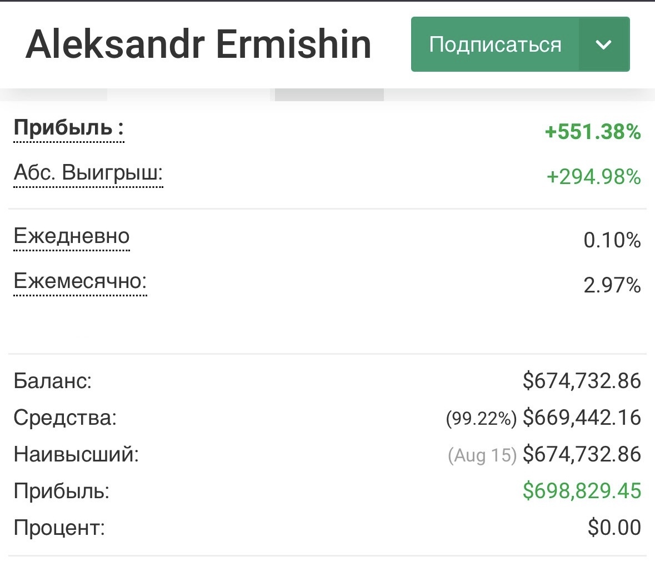
Task: Select the green $698,829.45 profit amount
Action: (582, 491)
